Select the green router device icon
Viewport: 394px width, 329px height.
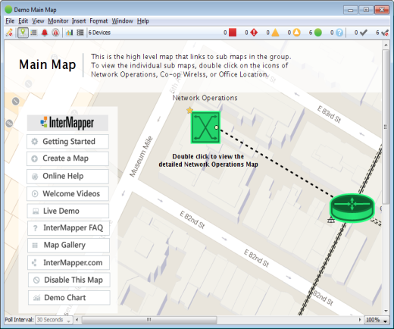pos(352,208)
